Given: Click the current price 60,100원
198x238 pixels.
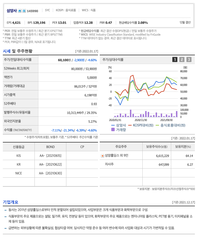Looking at the screenshot, I should (x=64, y=60).
